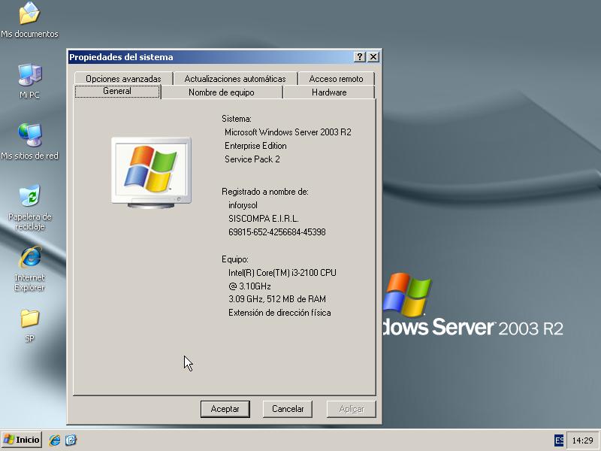Click the Service Pack 2 text
601x451 pixels.
click(x=252, y=159)
